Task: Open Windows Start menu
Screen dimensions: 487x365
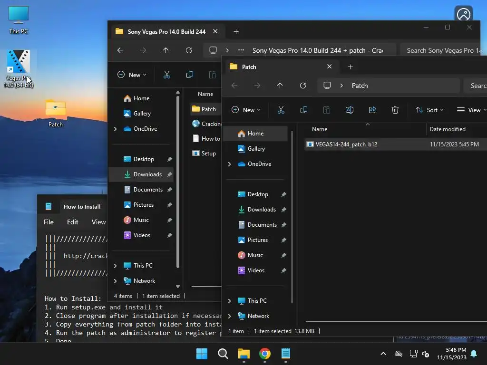Action: pos(202,354)
